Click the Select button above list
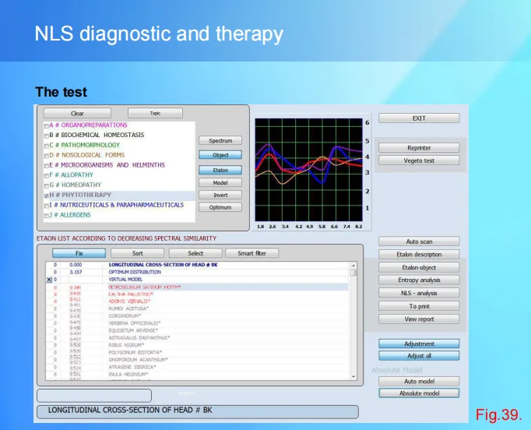Viewport: 531px width, 430px height. click(195, 253)
